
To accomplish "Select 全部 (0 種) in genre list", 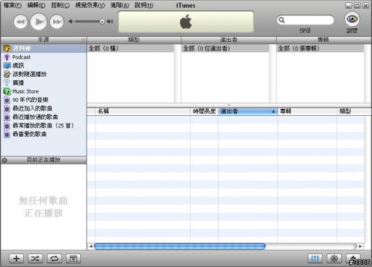I will [130, 48].
